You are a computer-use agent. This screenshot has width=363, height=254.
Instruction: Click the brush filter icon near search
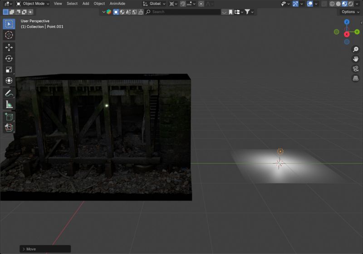(x=141, y=12)
